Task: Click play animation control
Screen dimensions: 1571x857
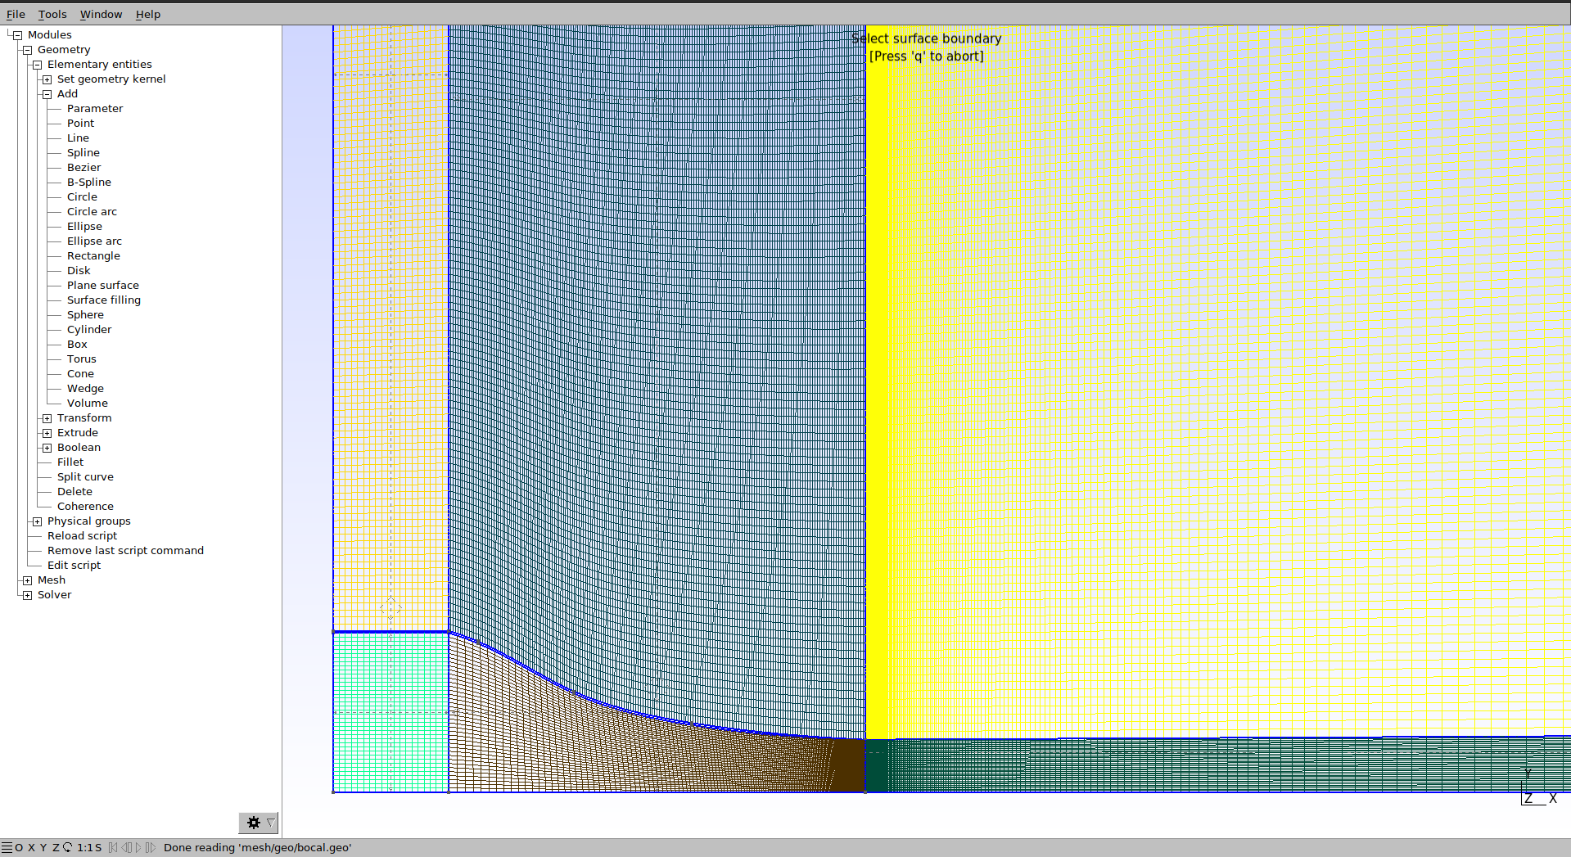Action: 138,847
